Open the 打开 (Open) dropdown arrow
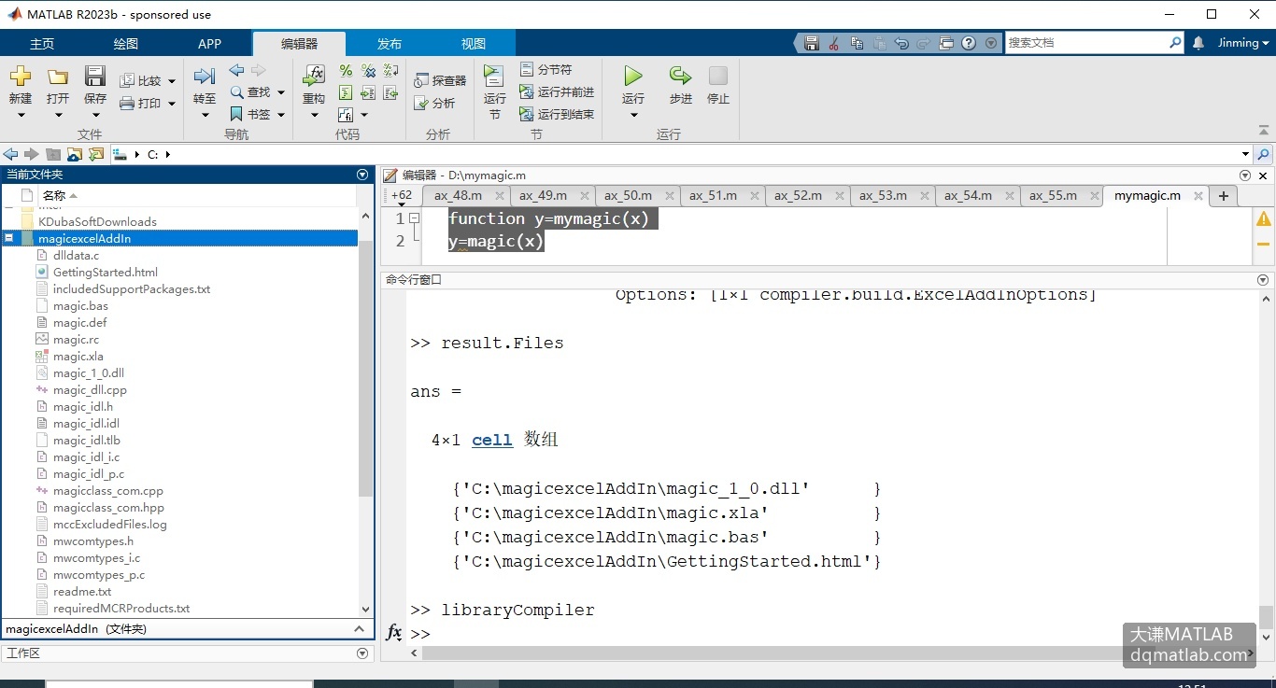Image resolution: width=1276 pixels, height=688 pixels. tap(58, 116)
